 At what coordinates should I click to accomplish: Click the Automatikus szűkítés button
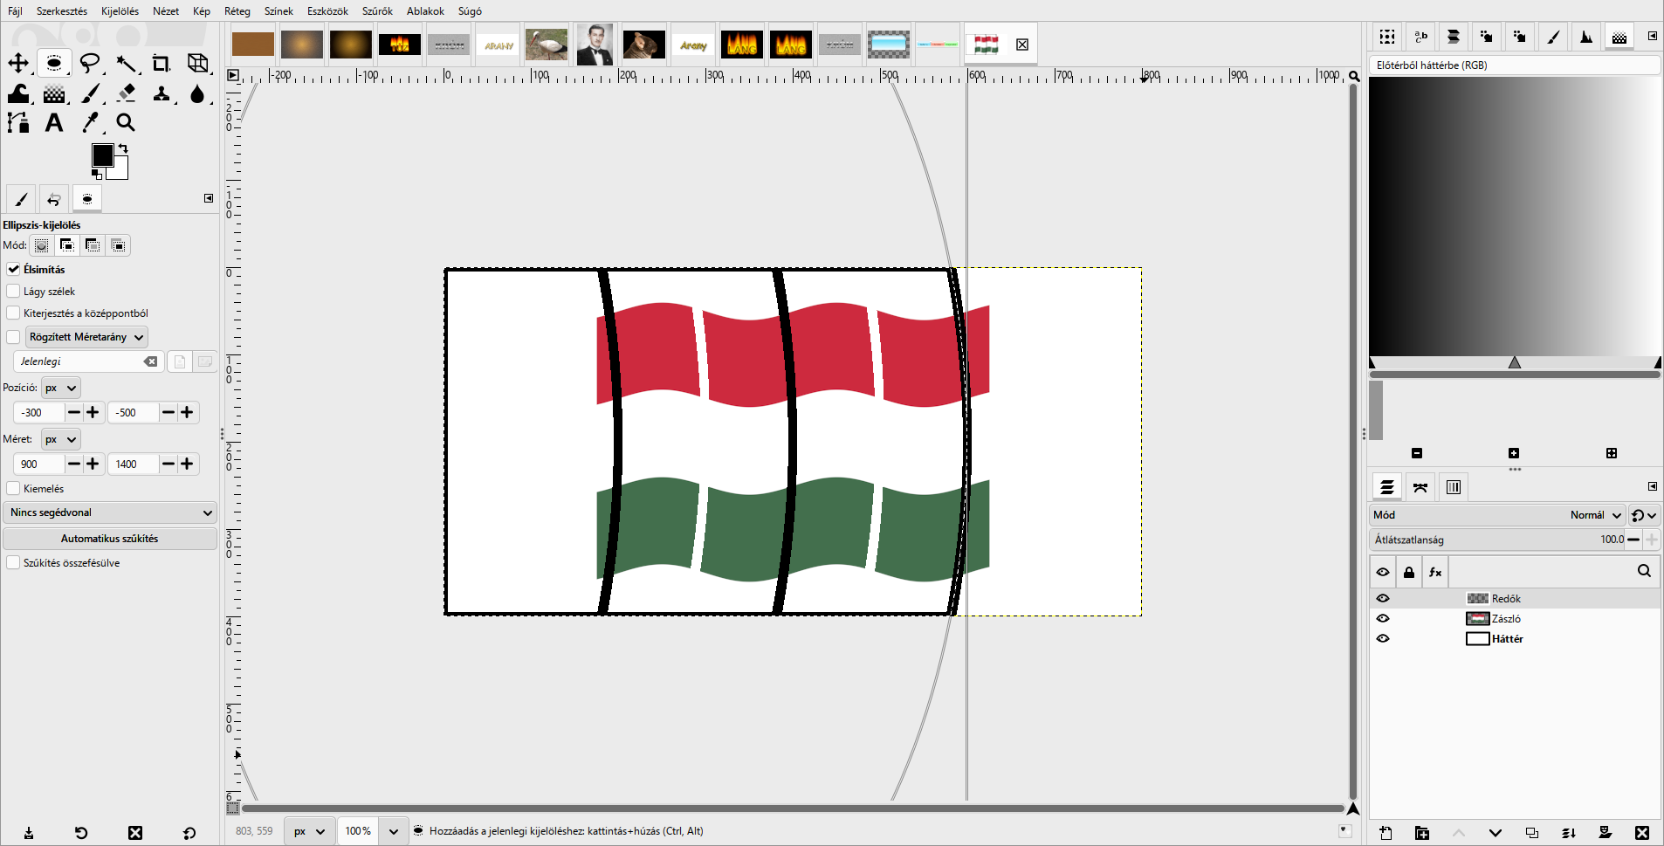pos(110,539)
